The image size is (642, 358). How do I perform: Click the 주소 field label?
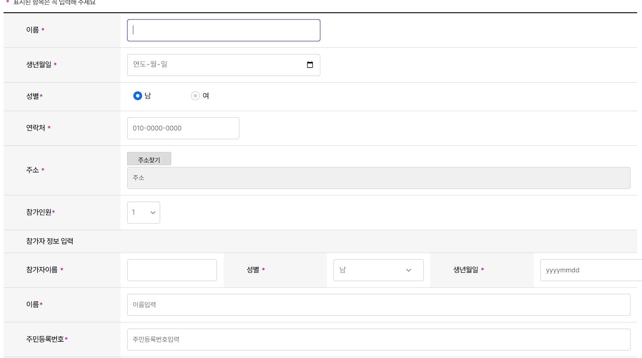[33, 170]
